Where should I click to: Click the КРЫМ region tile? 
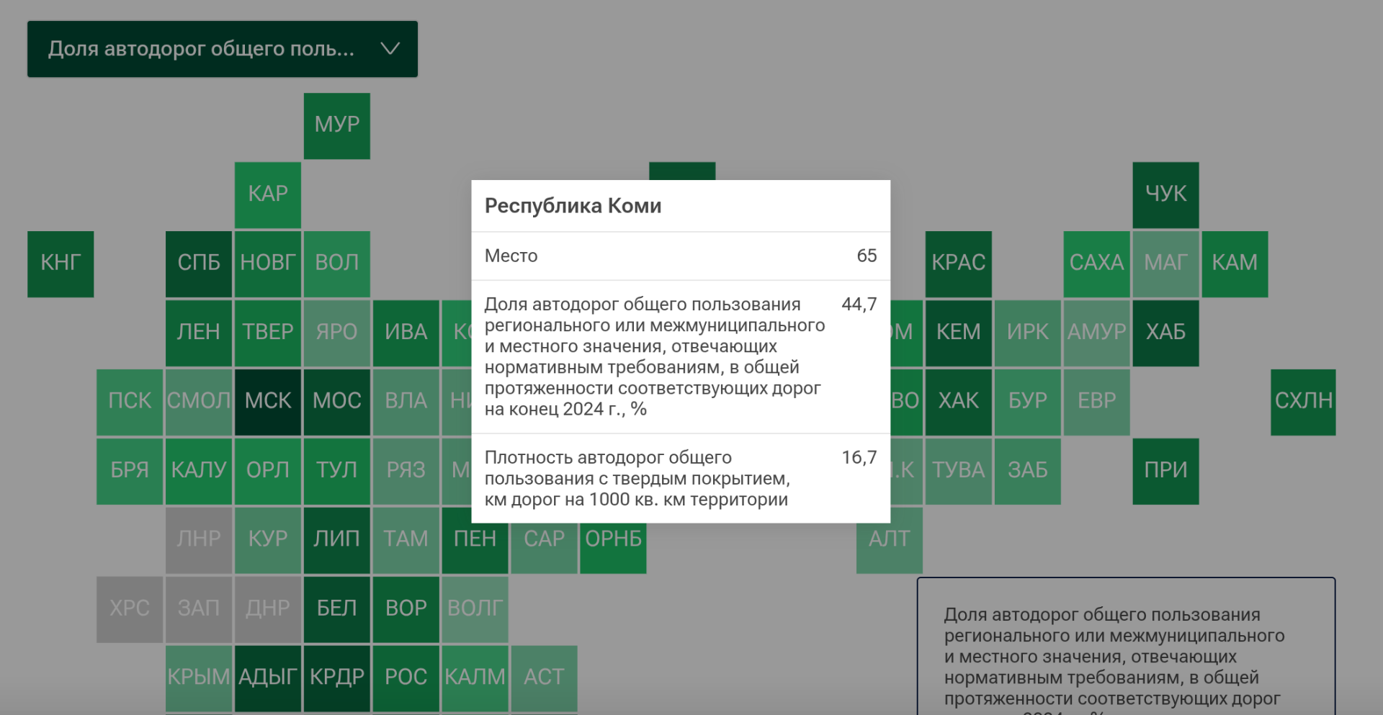click(x=199, y=678)
